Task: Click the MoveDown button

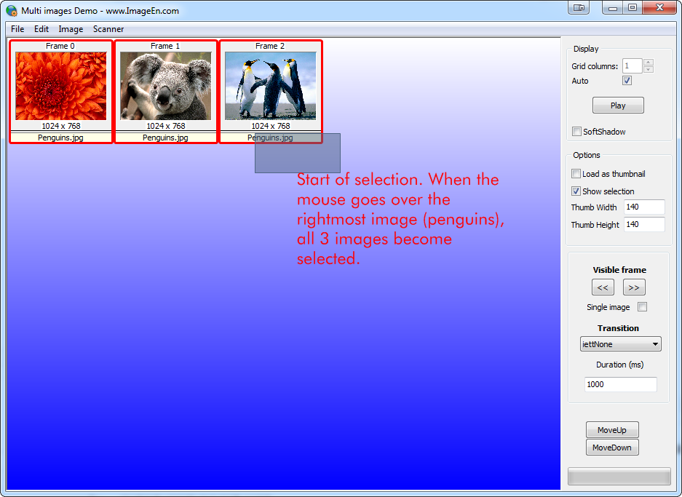Action: (612, 448)
